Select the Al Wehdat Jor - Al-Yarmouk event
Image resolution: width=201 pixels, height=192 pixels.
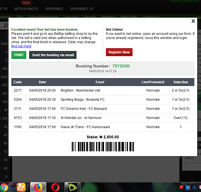coord(81,118)
